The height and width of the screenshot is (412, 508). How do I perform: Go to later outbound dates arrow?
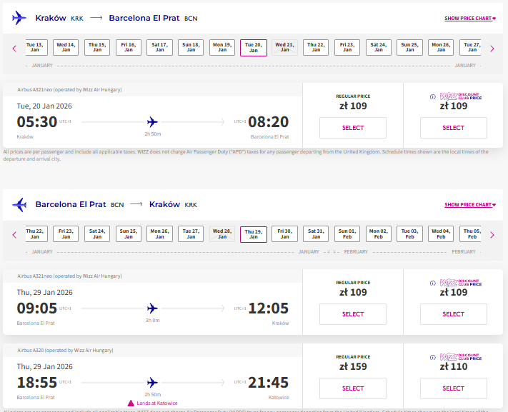[x=492, y=49]
